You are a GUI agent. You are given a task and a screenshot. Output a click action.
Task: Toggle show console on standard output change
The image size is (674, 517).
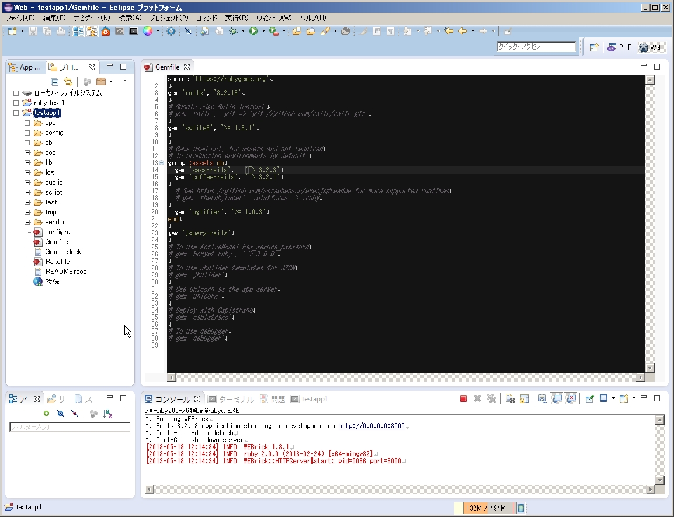pyautogui.click(x=557, y=399)
